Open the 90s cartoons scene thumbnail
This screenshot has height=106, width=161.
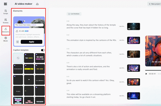133,40
